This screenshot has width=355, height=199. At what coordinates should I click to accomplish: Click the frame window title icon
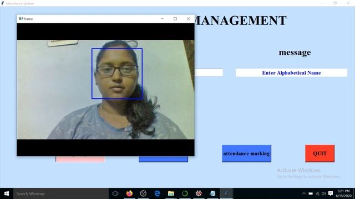click(21, 19)
